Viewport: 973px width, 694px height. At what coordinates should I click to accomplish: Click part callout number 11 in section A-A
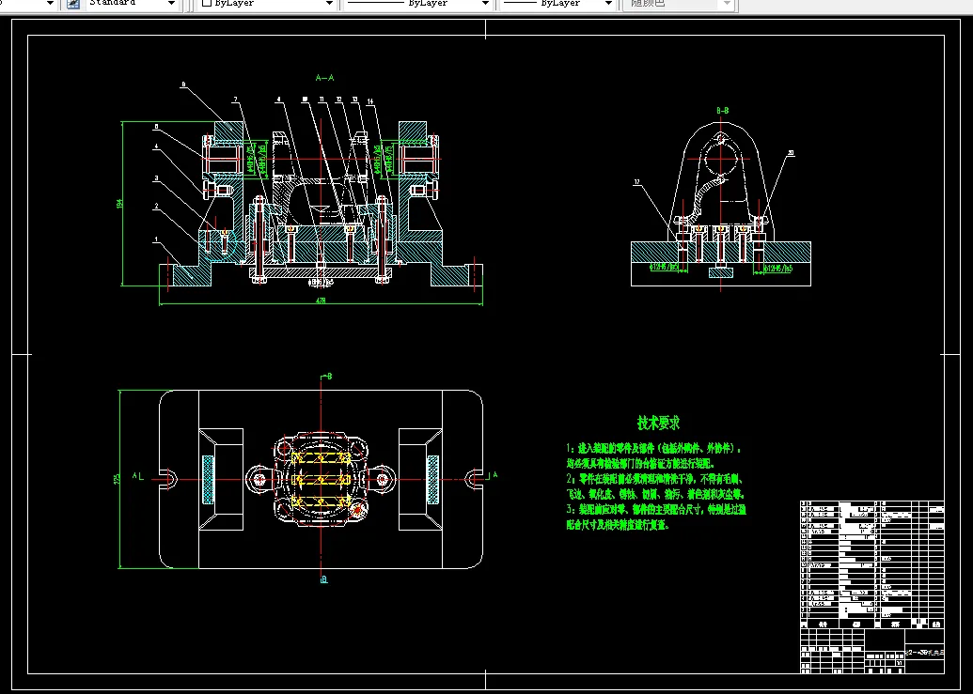(322, 100)
